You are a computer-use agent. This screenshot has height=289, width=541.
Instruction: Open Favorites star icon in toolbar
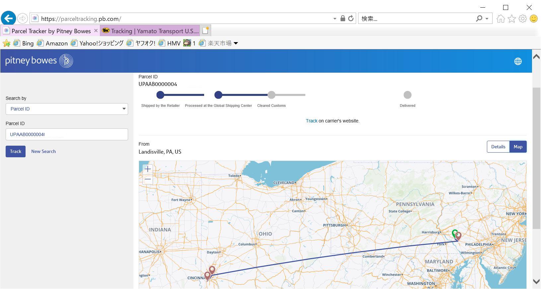pos(512,19)
